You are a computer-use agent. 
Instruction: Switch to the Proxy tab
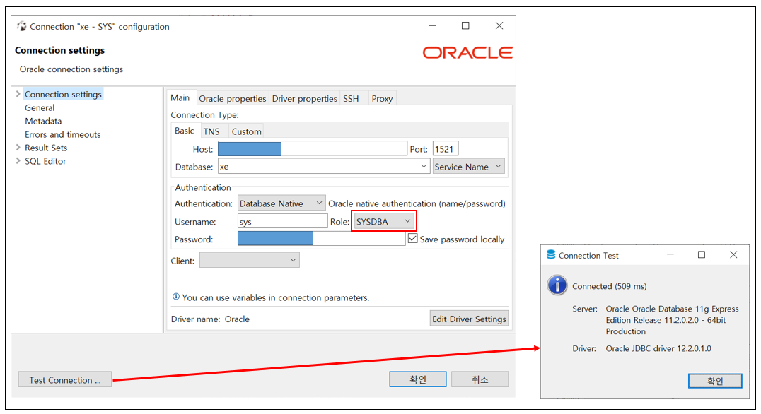pos(382,98)
